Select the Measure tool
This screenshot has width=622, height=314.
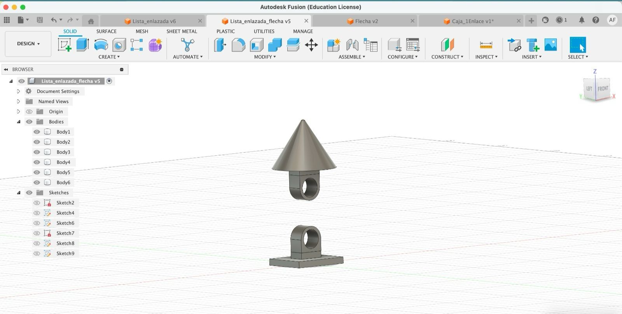(x=486, y=45)
